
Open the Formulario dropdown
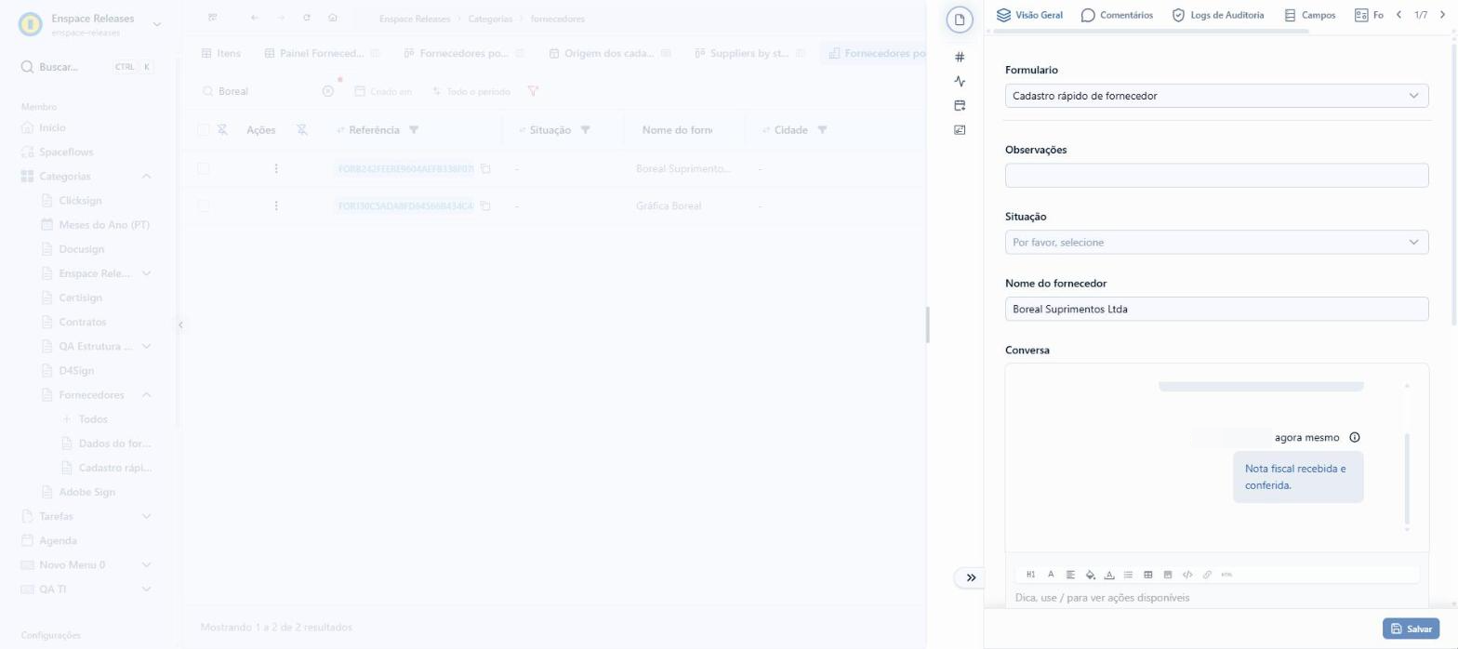[1216, 96]
